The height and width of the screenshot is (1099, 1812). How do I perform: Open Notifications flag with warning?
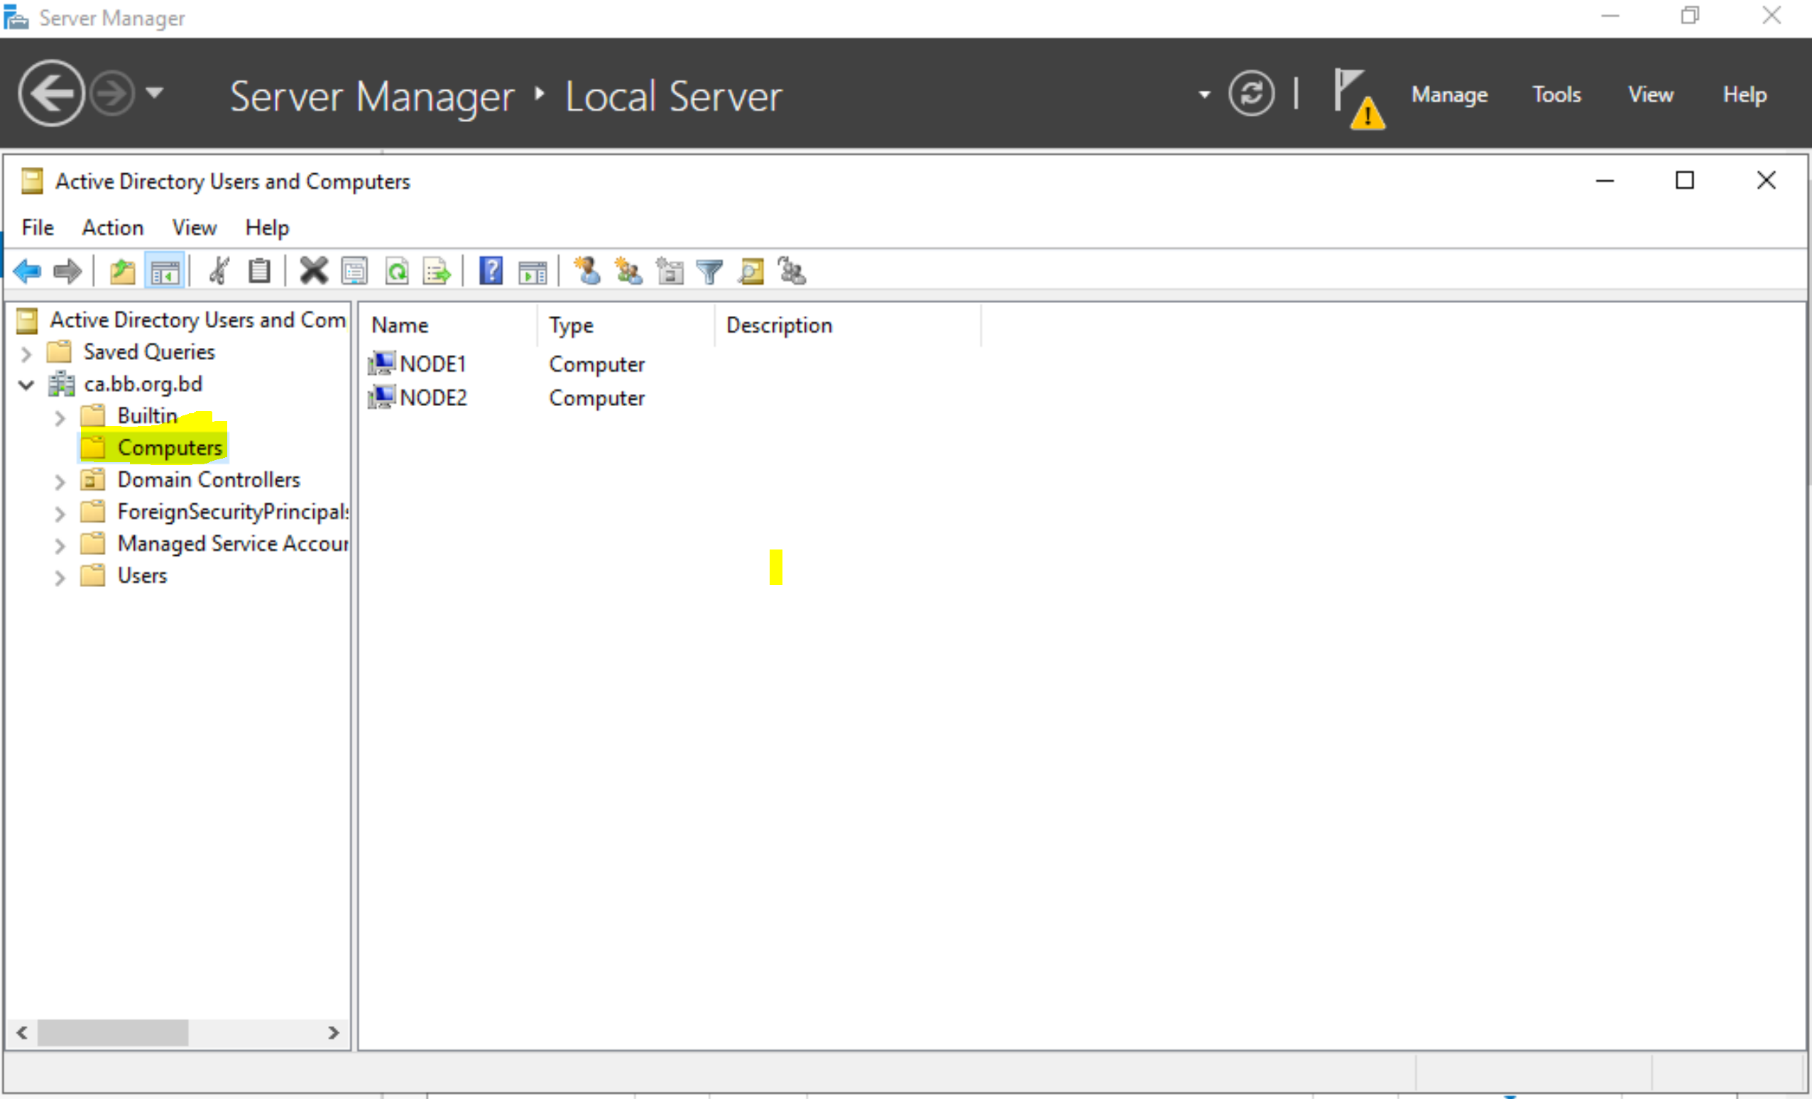pos(1359,99)
